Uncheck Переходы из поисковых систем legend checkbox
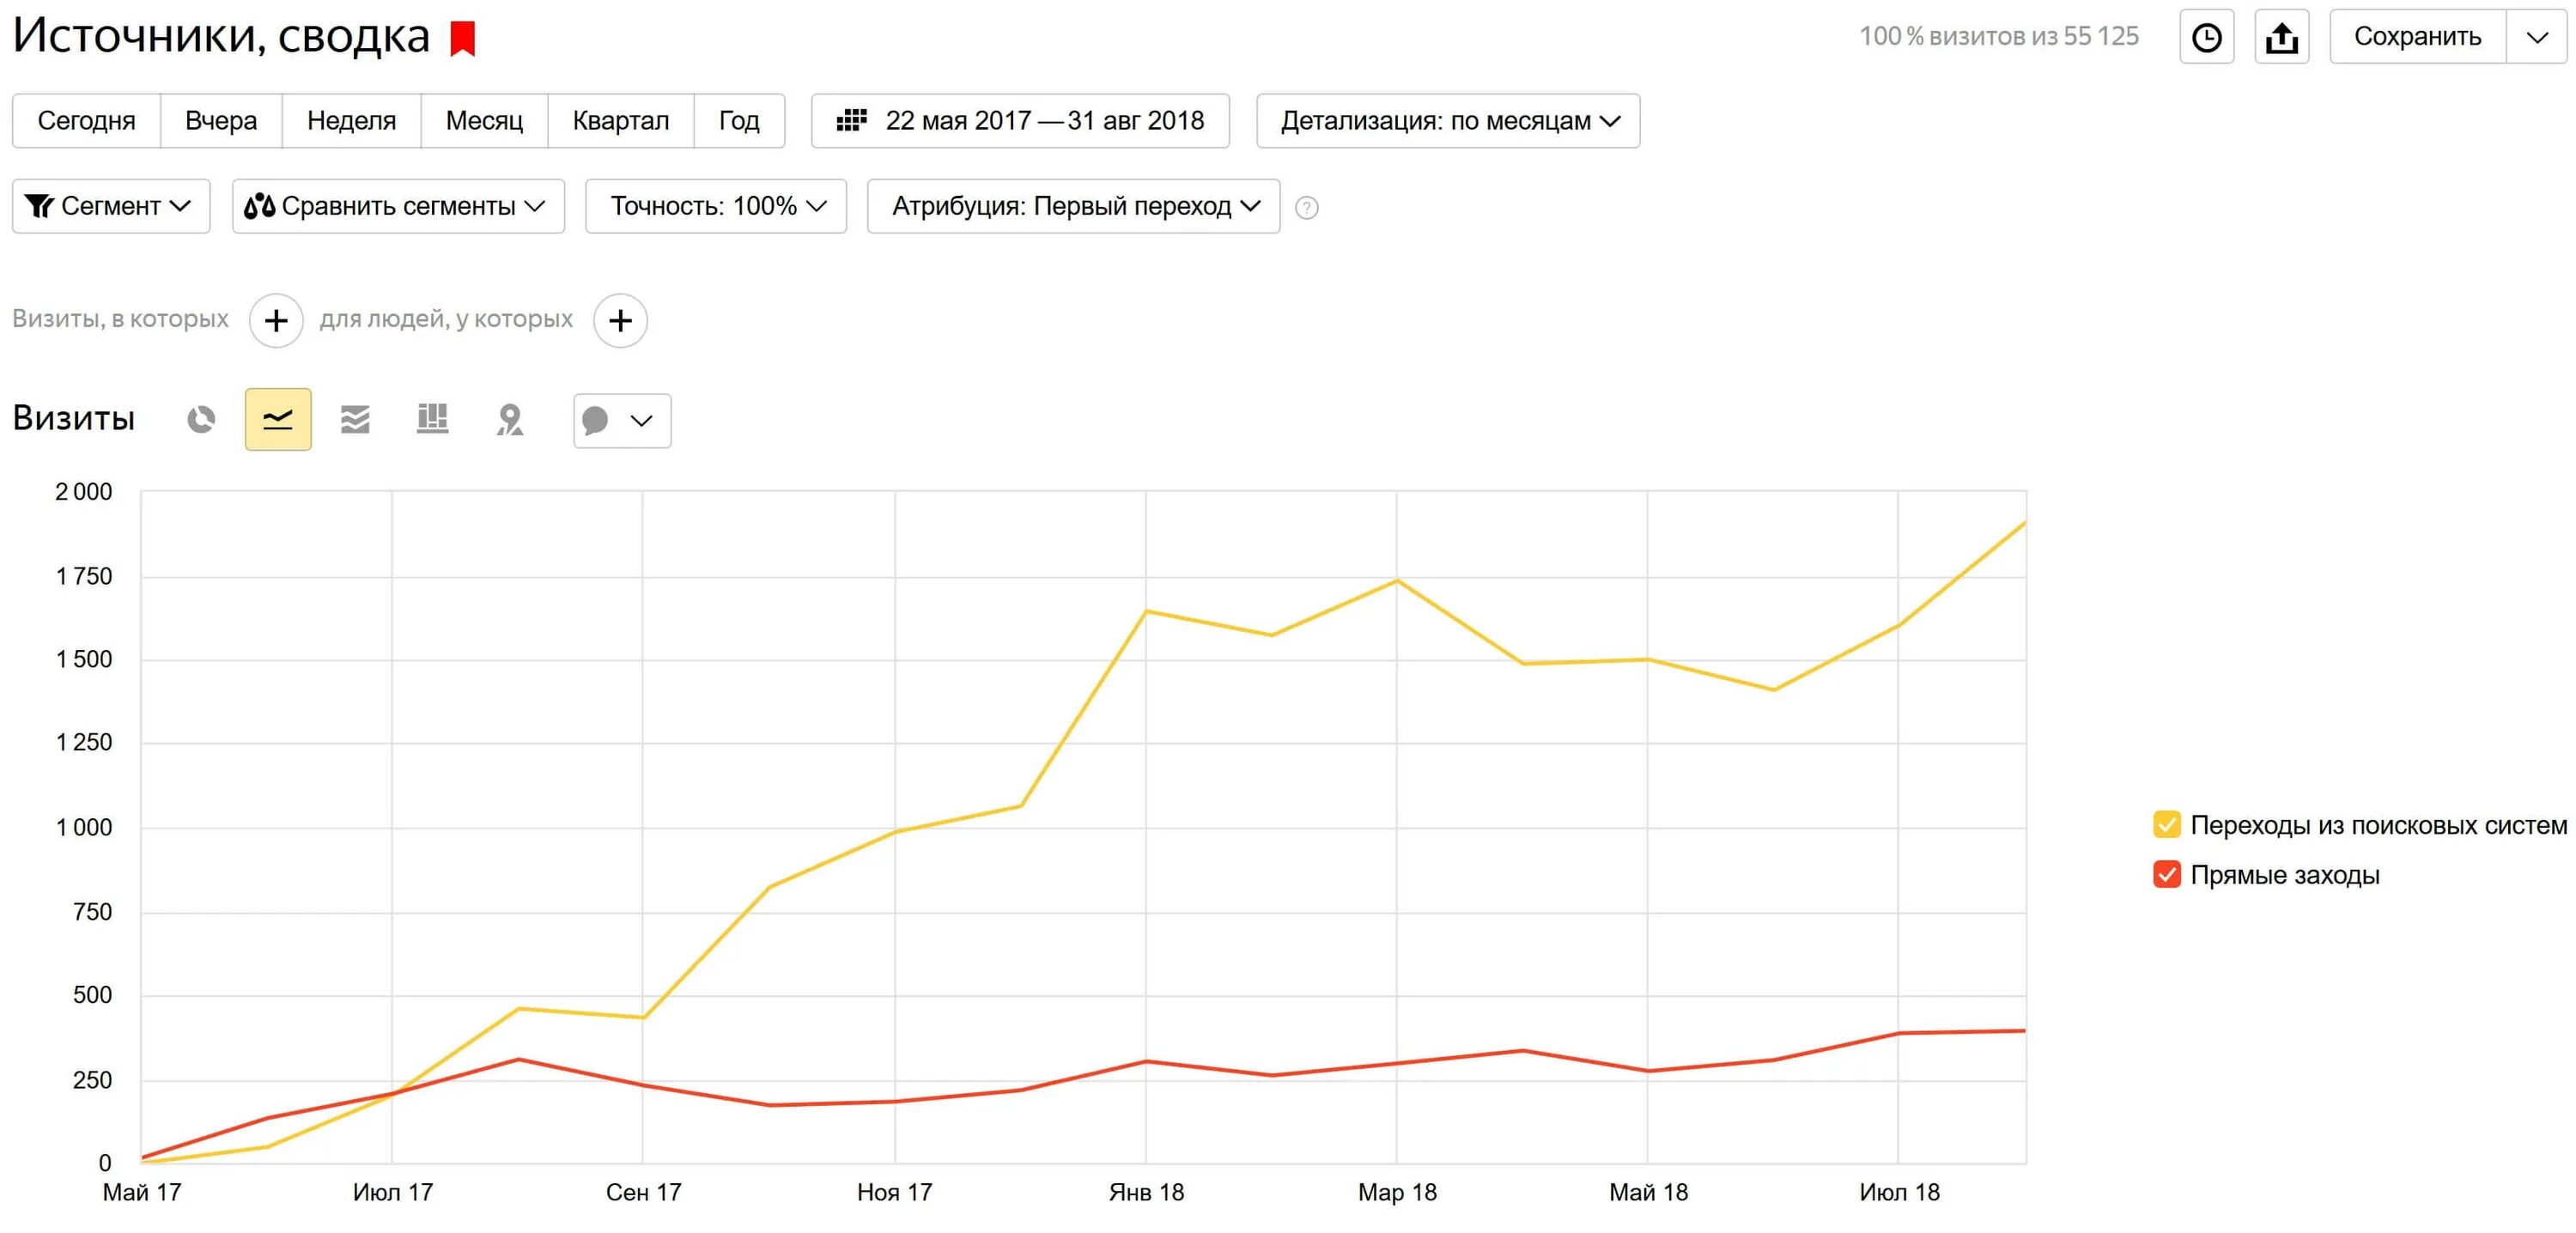2576x1233 pixels. tap(2166, 824)
